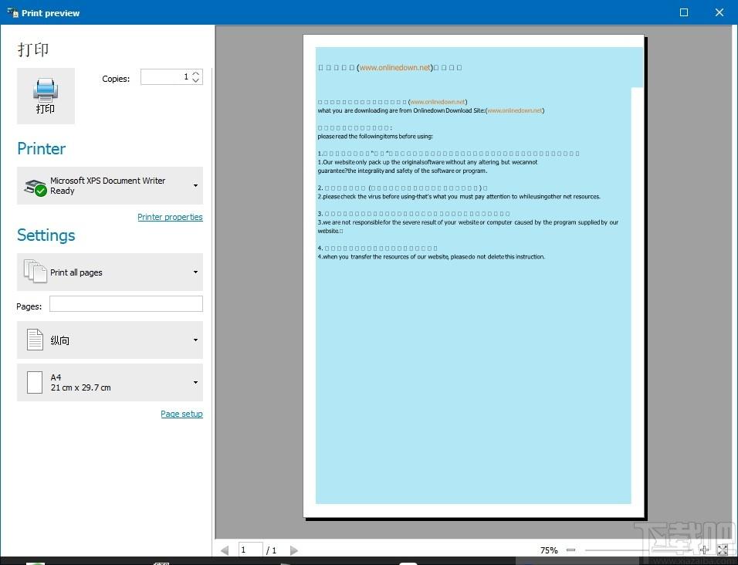
Task: Click the blank A4 paper icon
Action: 35,382
